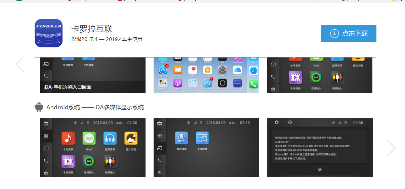
Task: Go to previous screenshots with left arrow
Action: tap(20, 65)
